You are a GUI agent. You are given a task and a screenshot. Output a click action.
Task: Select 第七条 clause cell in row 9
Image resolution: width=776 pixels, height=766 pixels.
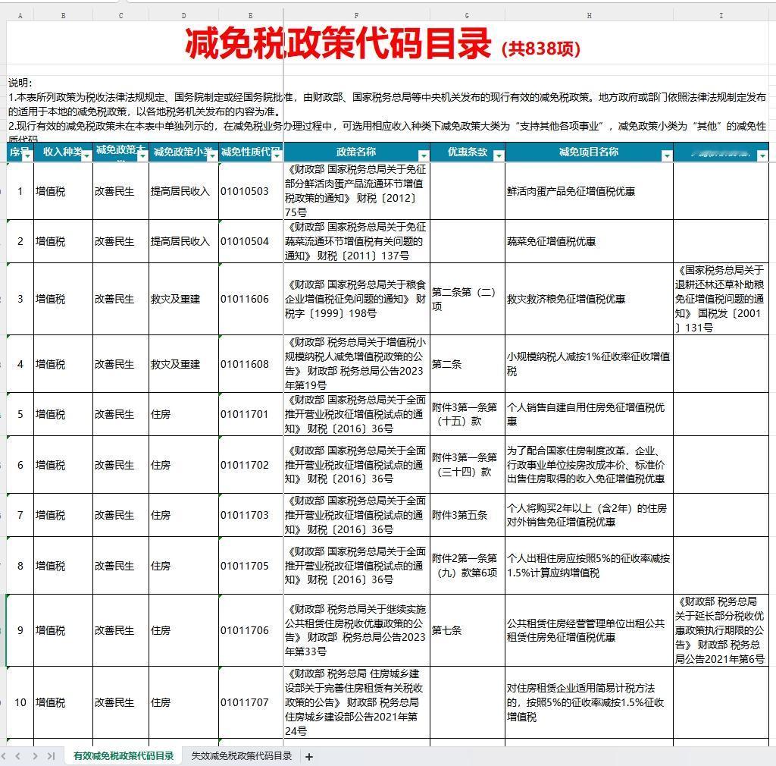(467, 630)
